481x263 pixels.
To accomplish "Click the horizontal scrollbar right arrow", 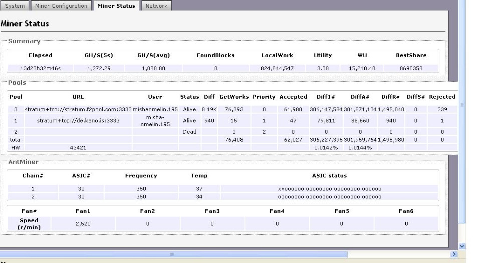I will click(x=455, y=255).
